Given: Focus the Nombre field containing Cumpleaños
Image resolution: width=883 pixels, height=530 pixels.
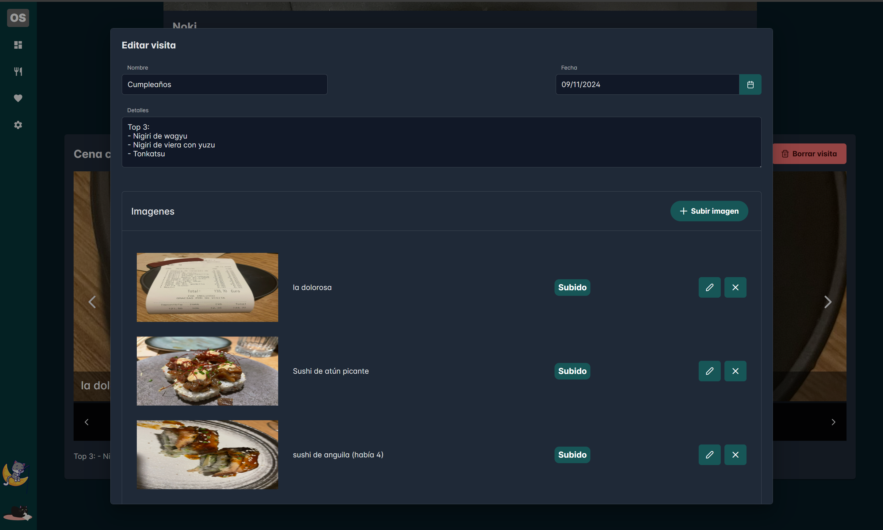Looking at the screenshot, I should click(x=225, y=85).
